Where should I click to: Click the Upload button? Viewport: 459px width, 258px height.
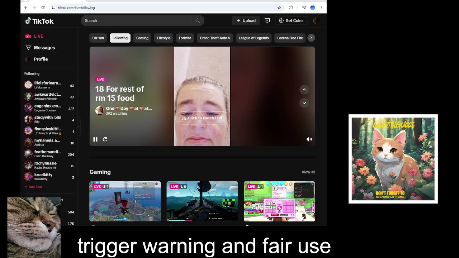pos(246,21)
